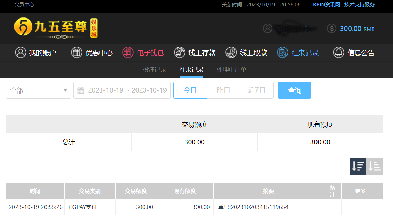Click the 摘要 column header
Image resolution: width=393 pixels, height=221 pixels.
click(268, 191)
